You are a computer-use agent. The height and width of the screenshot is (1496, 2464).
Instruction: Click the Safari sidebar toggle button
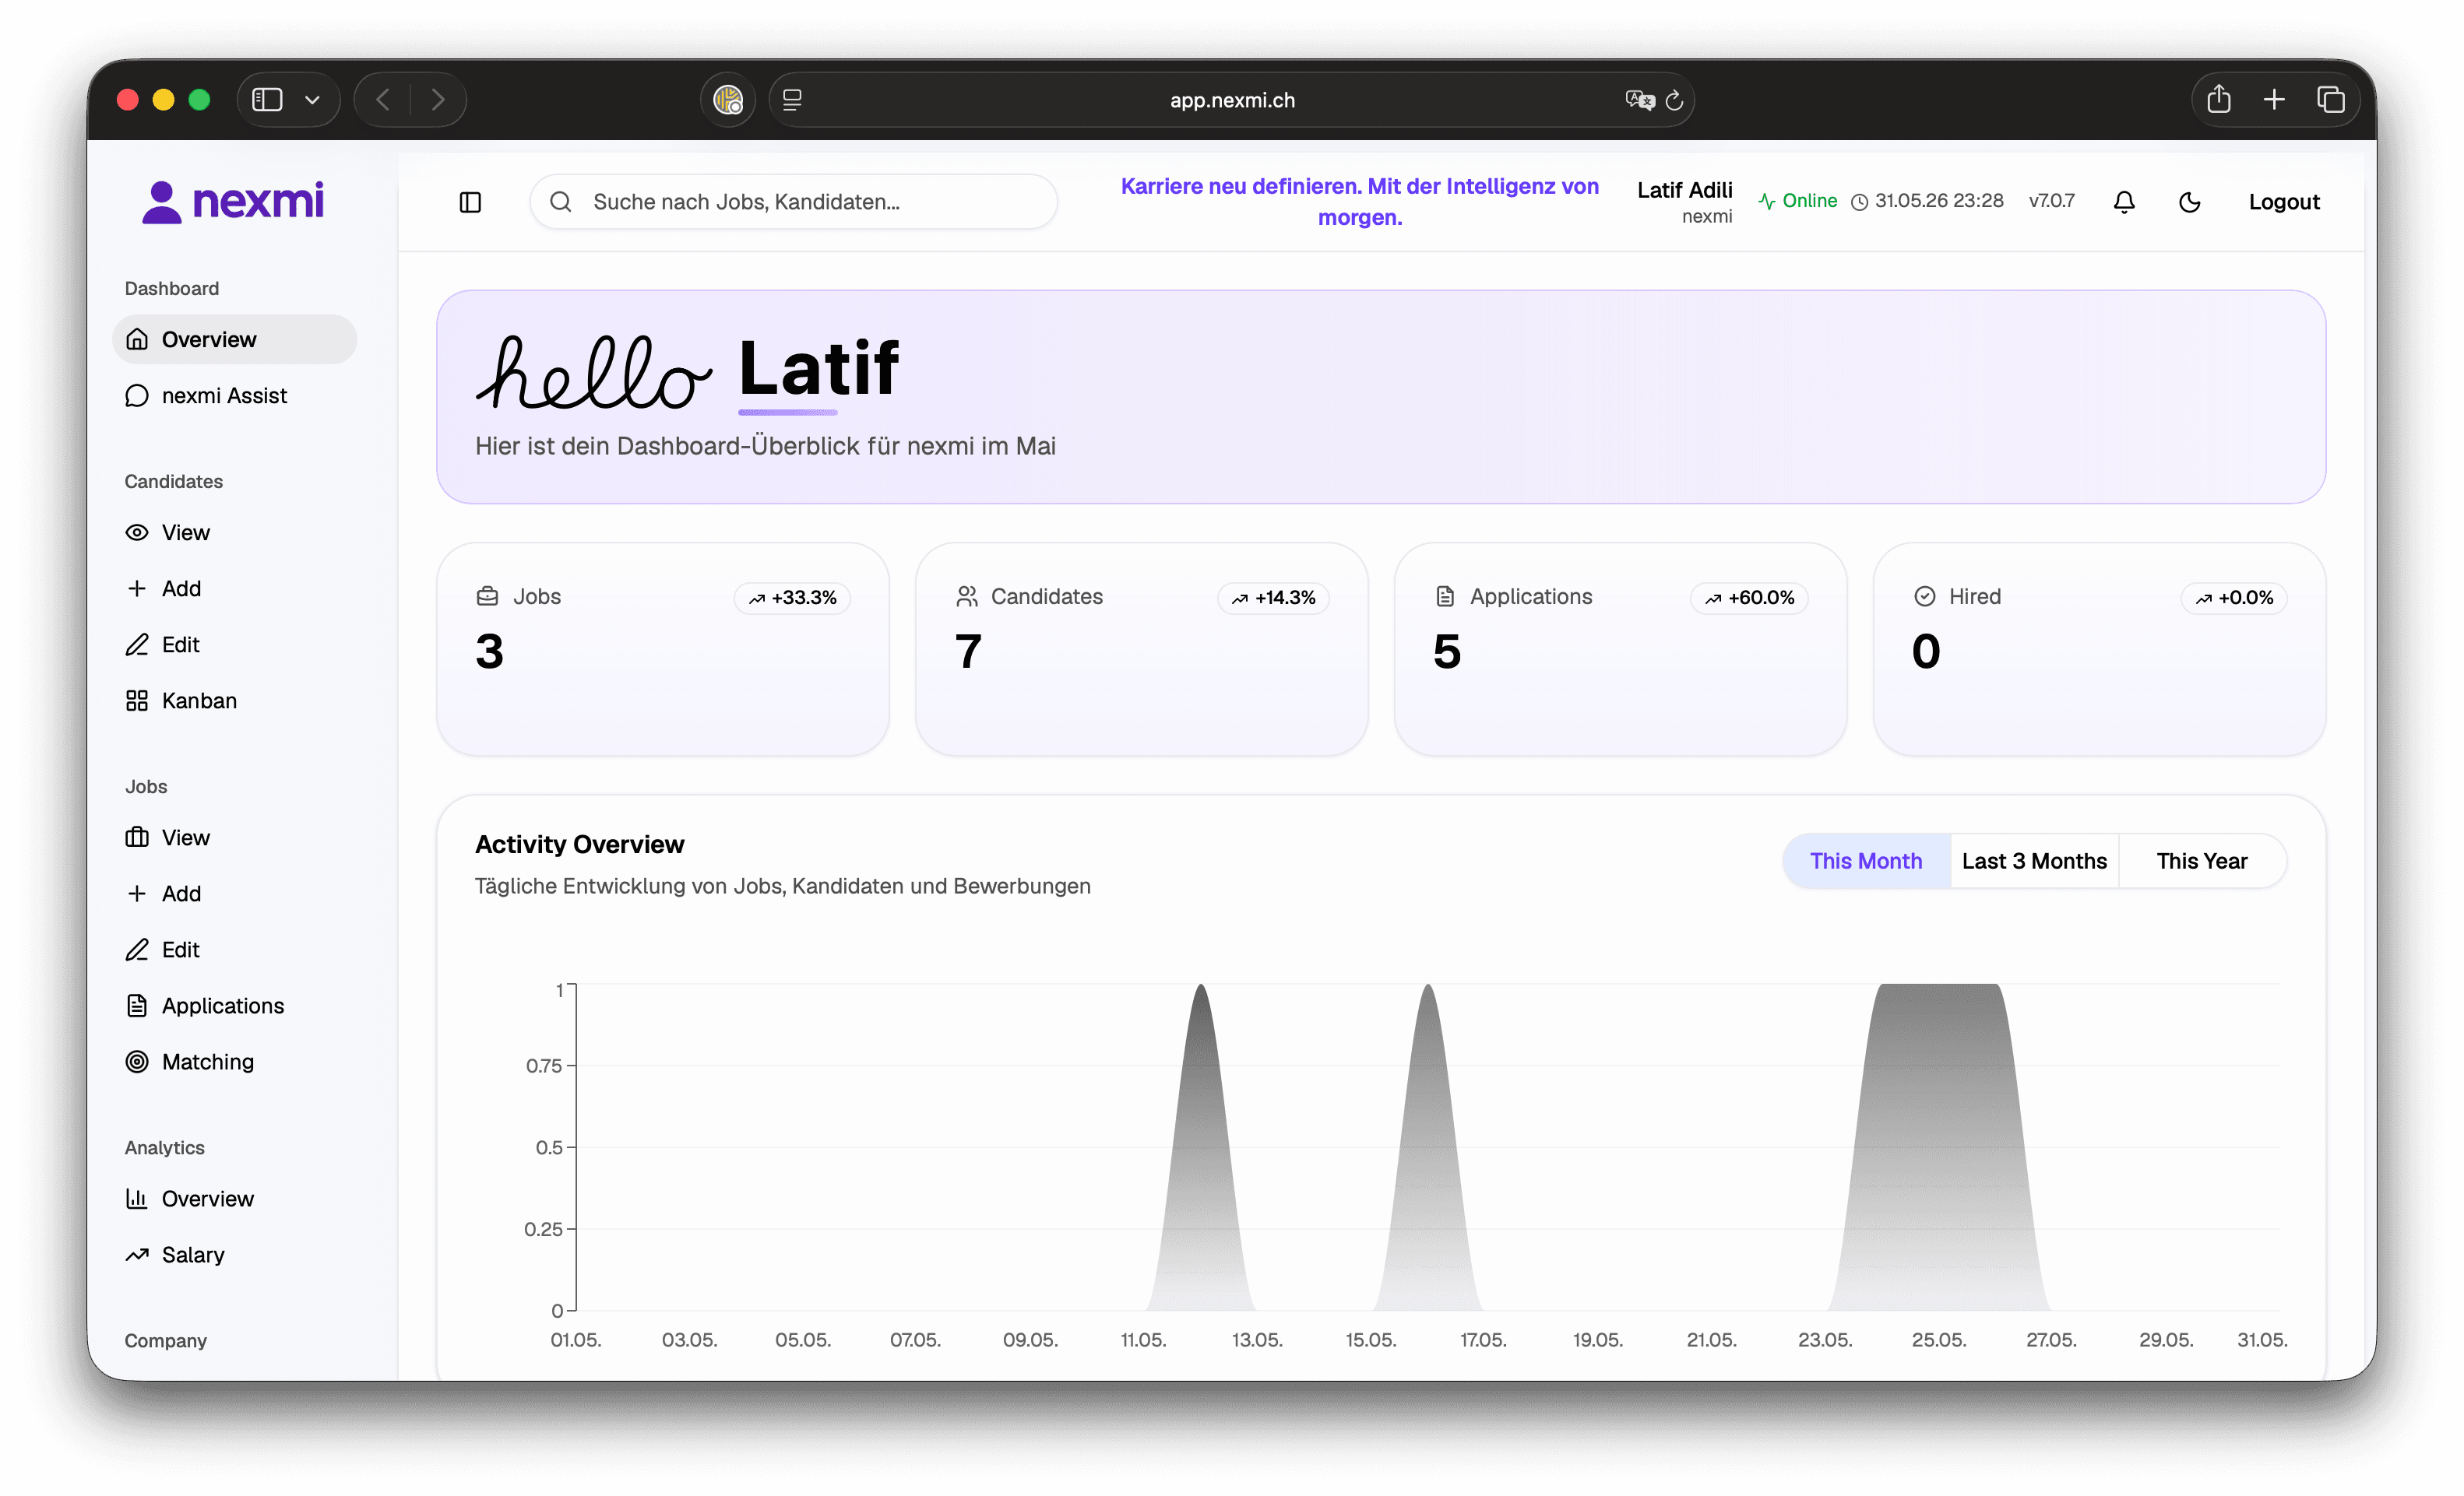[267, 100]
